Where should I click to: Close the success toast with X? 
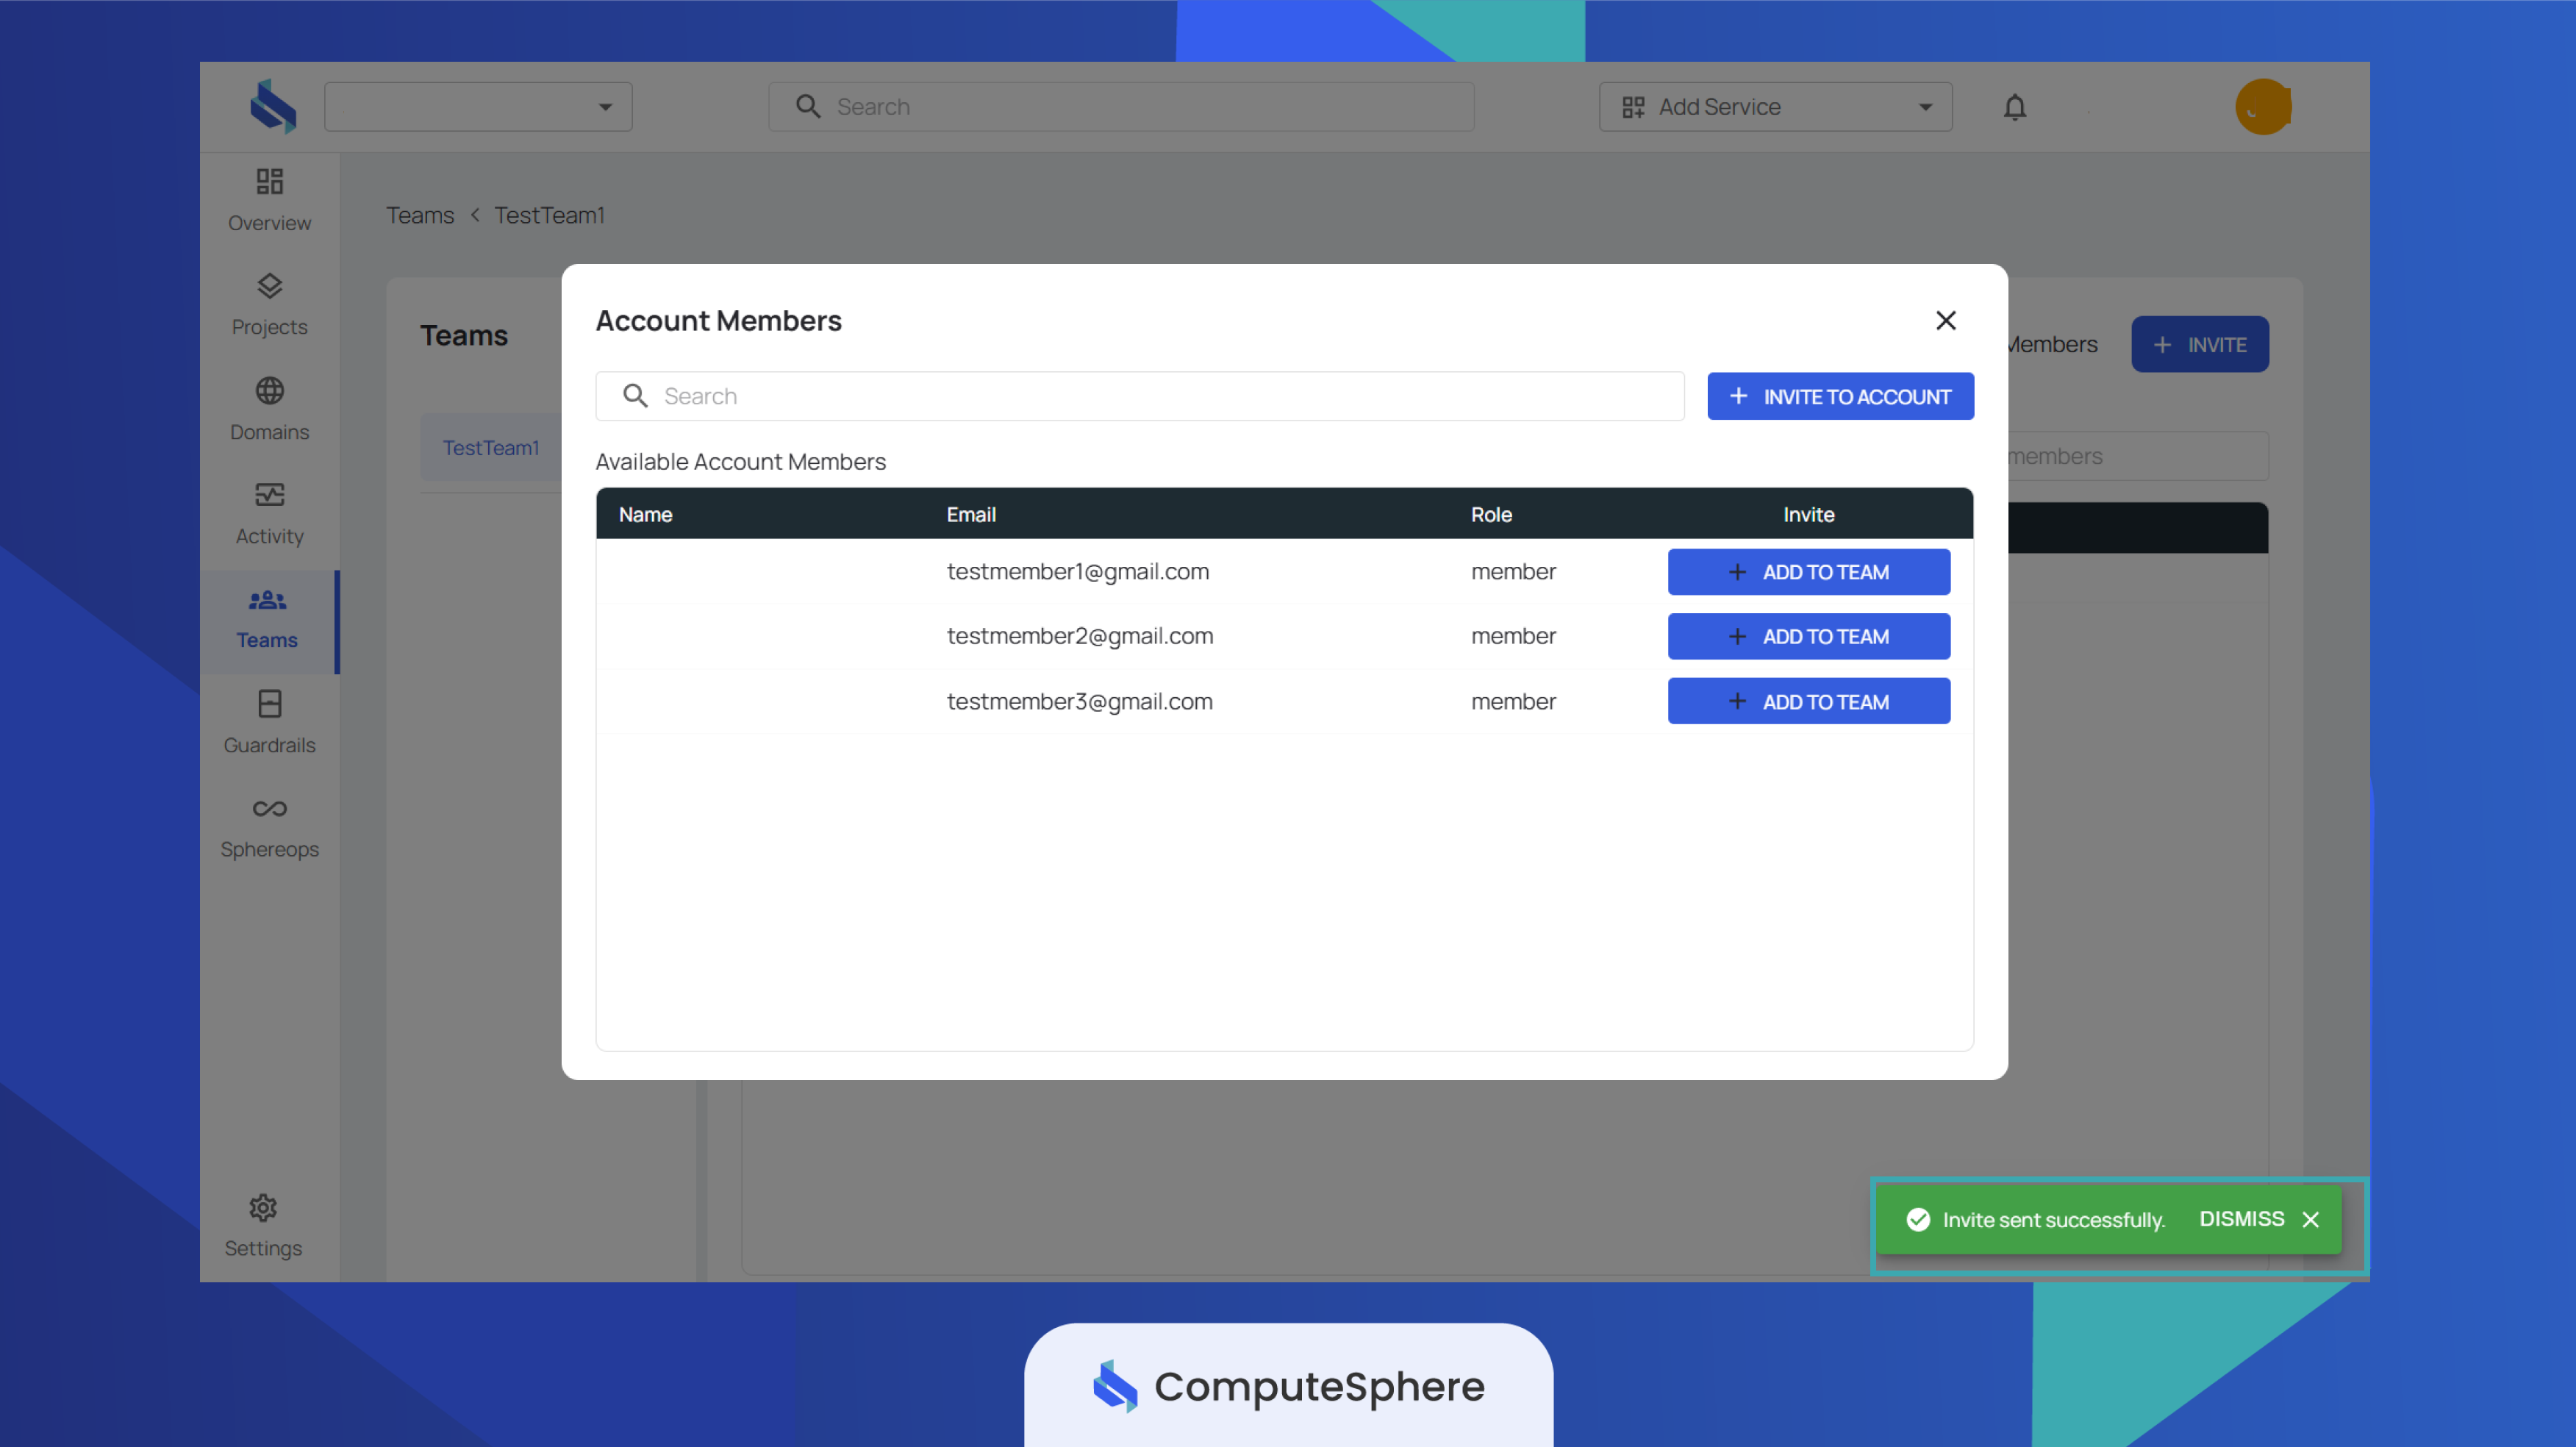(x=2310, y=1219)
